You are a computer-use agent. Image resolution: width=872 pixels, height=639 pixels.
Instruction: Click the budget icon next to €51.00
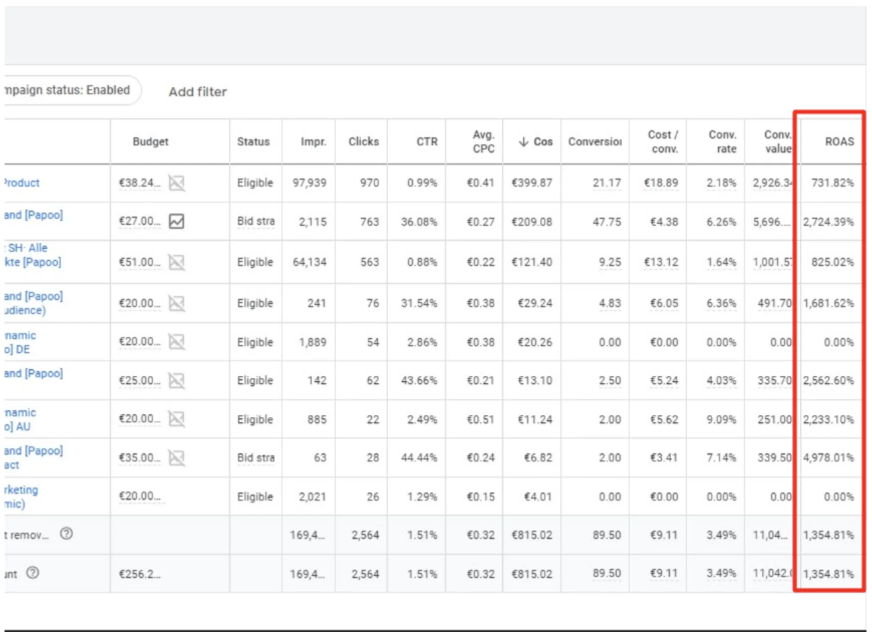coord(176,262)
